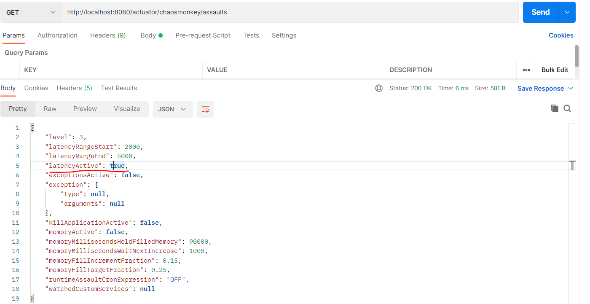
Task: Search the response with the magnifier icon
Action: (x=567, y=109)
